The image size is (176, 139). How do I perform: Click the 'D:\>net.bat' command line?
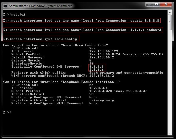pyautogui.click(x=14, y=15)
